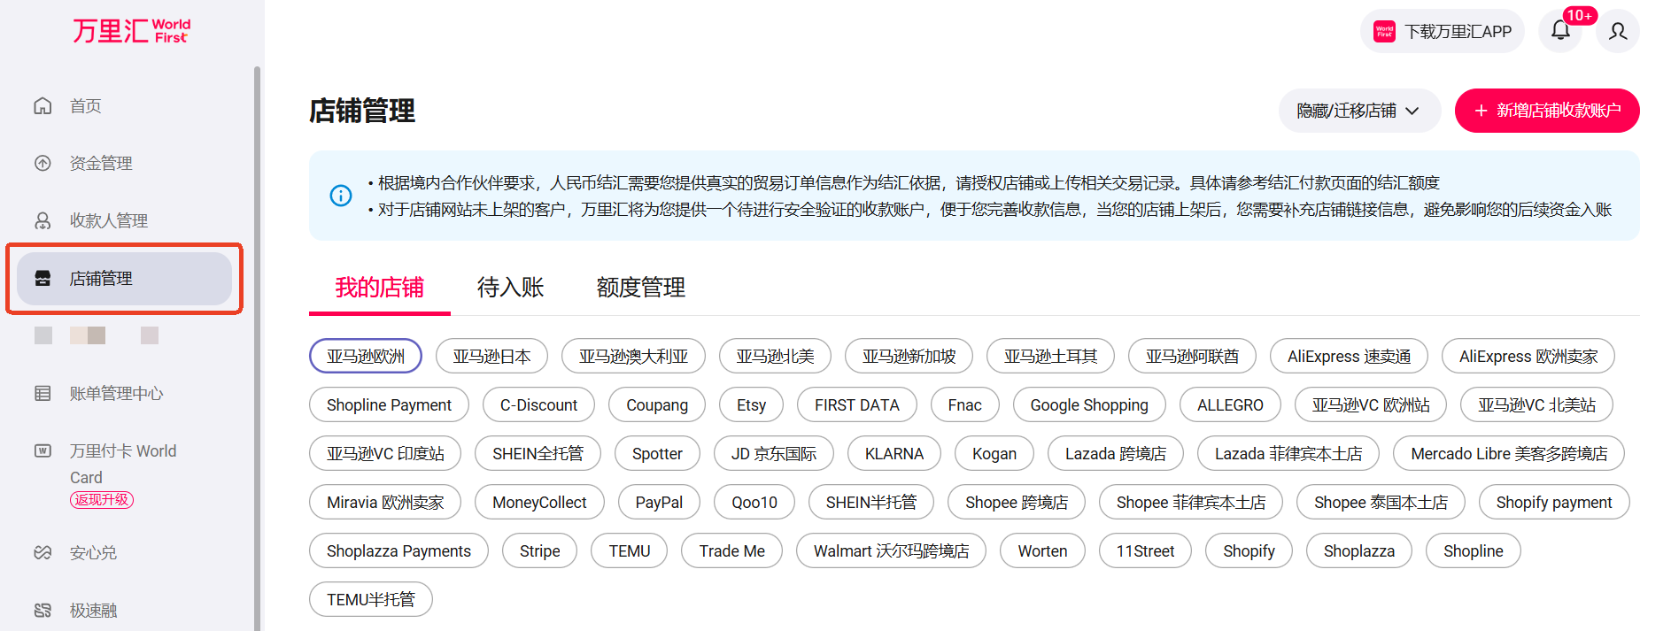Viewport: 1671px width, 631px height.
Task: Select the ALLEGRO chip
Action: click(x=1230, y=404)
